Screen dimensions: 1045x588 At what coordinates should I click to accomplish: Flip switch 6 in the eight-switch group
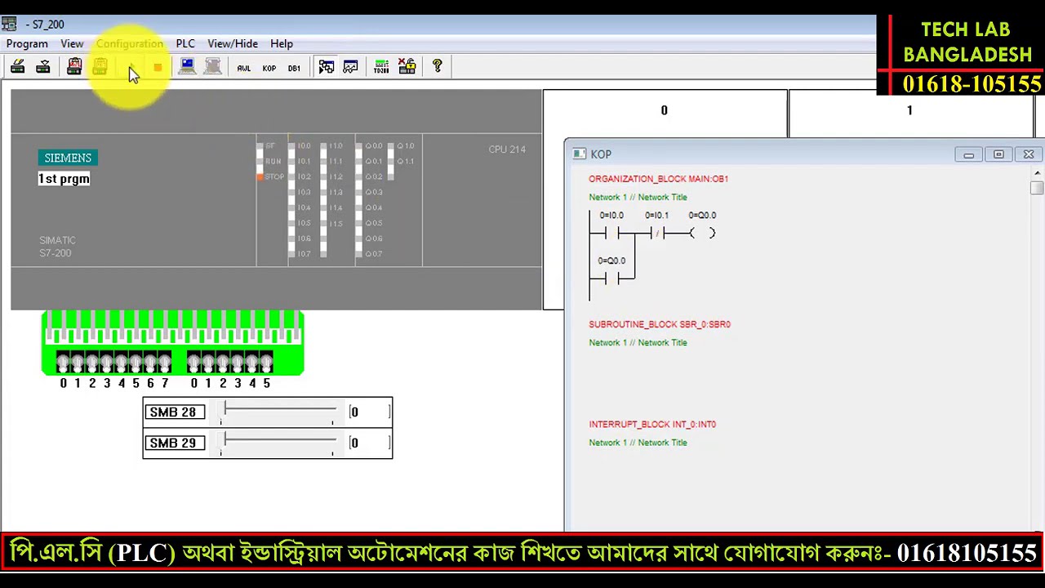click(x=150, y=362)
